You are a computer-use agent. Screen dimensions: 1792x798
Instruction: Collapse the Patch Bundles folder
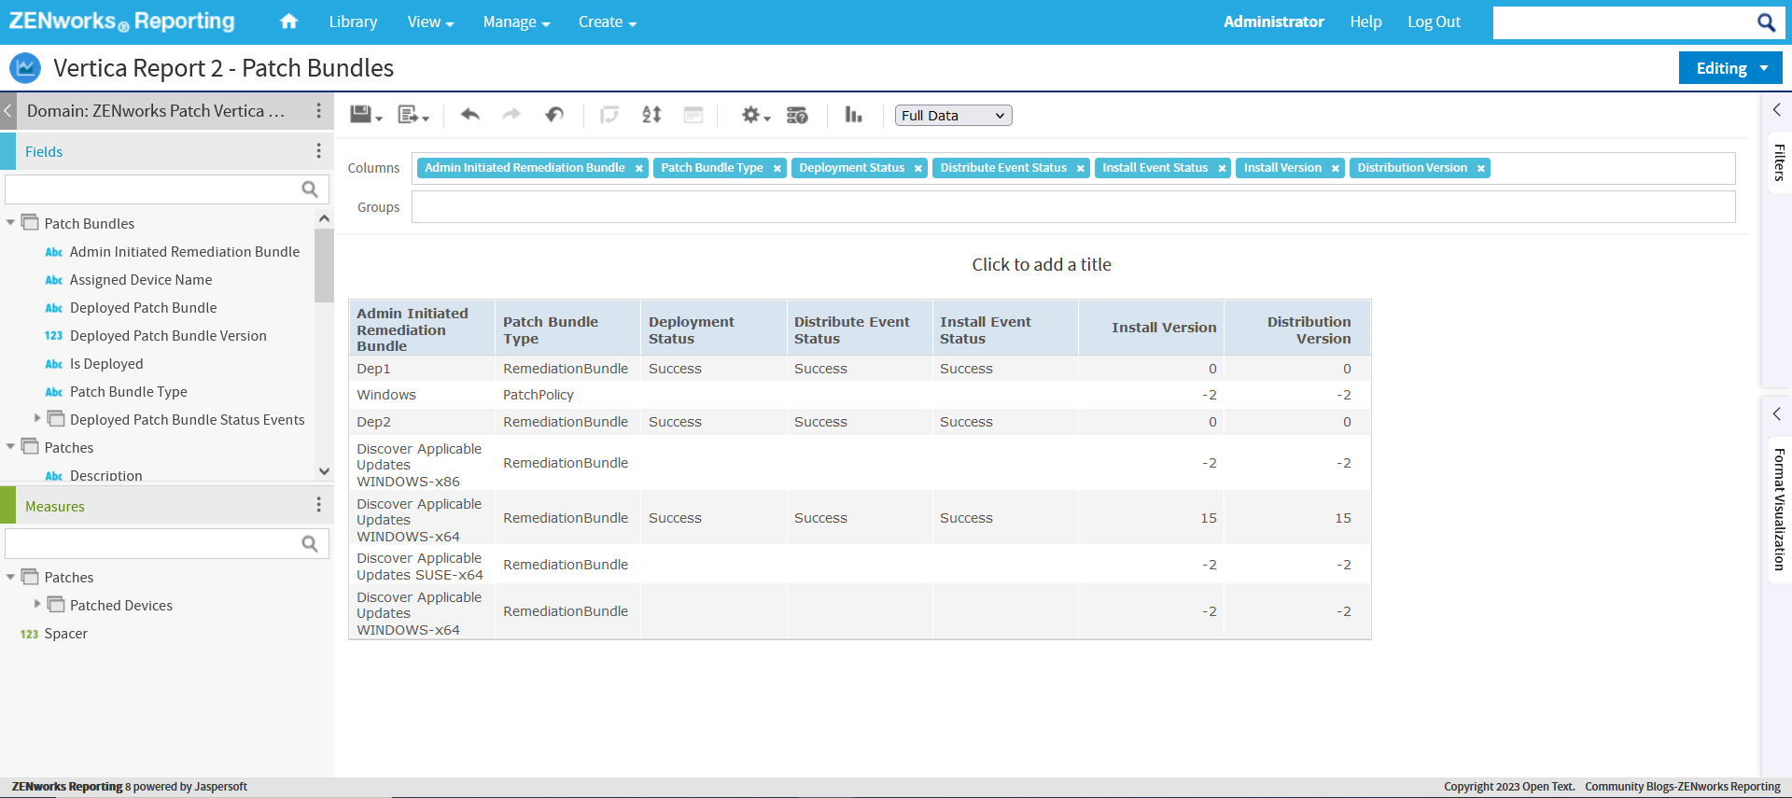point(11,223)
